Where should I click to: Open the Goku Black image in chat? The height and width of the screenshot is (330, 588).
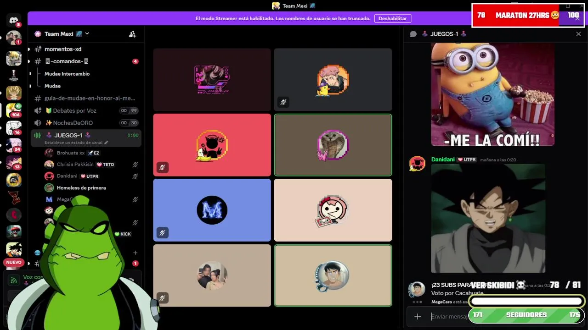pyautogui.click(x=488, y=219)
